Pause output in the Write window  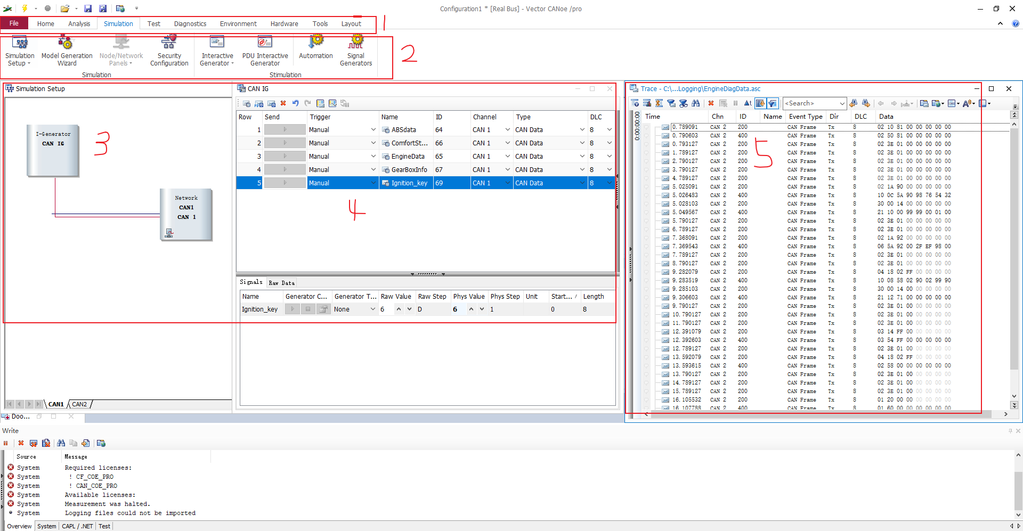(x=5, y=443)
